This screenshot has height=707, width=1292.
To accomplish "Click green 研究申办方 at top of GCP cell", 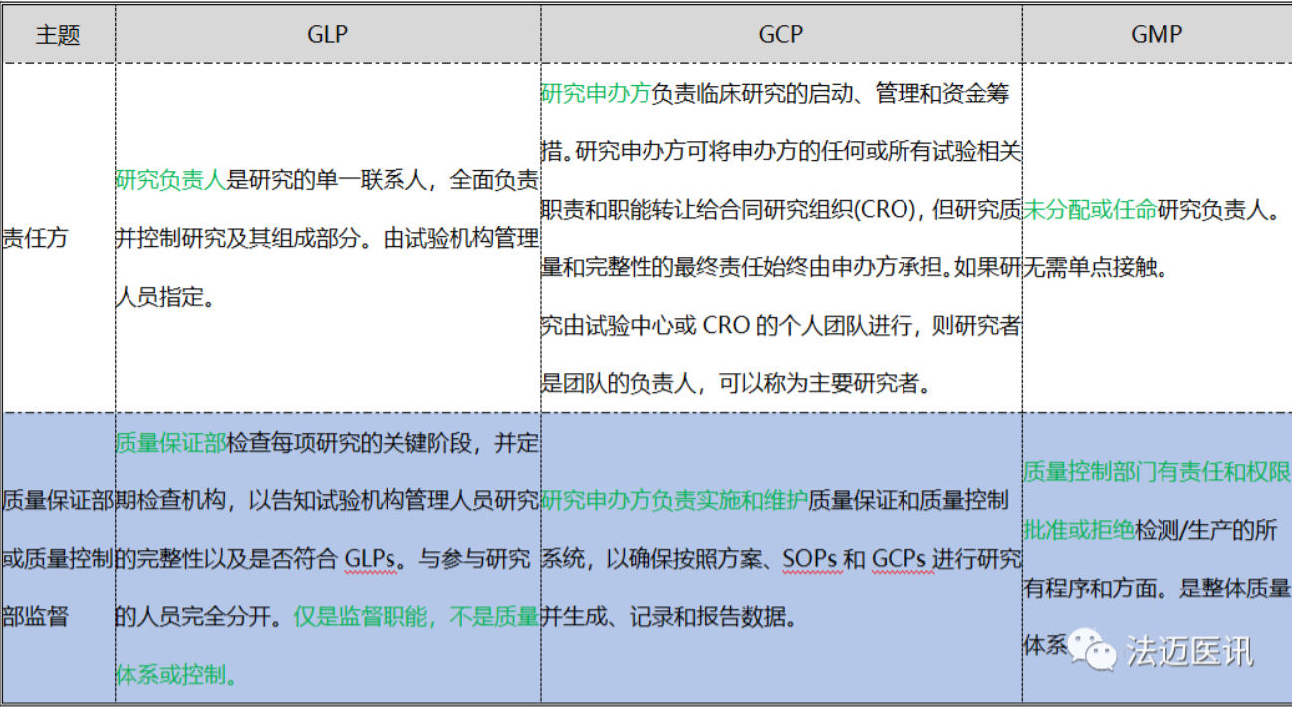I will point(596,94).
